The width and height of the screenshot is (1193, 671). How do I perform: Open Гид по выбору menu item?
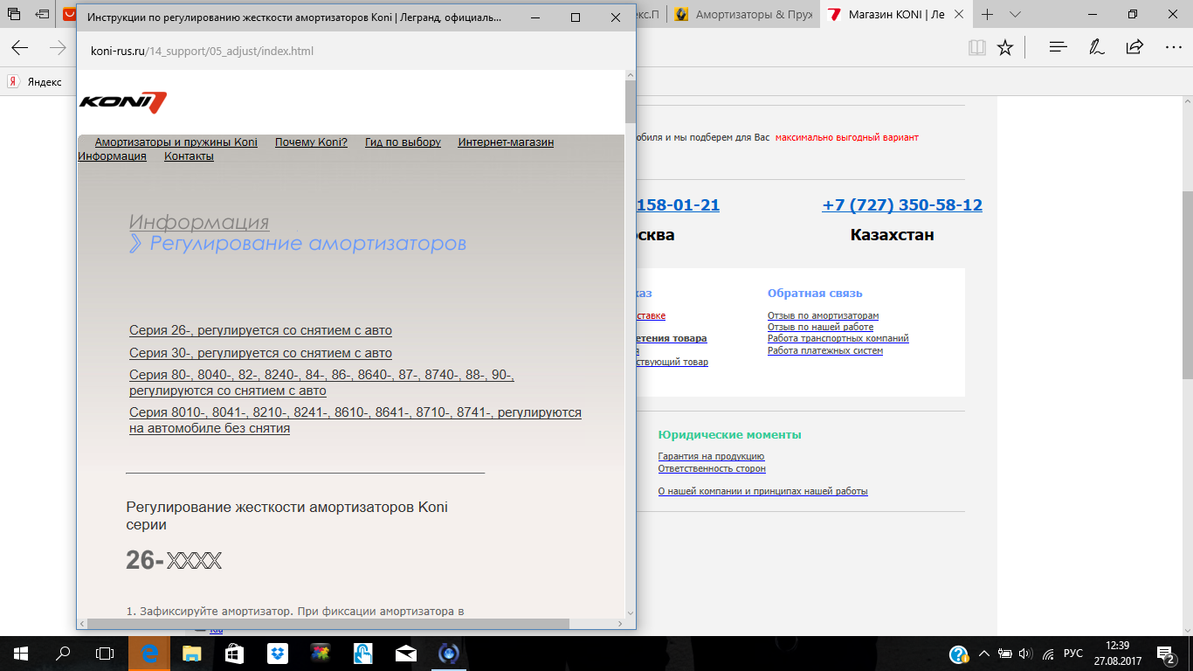403,142
